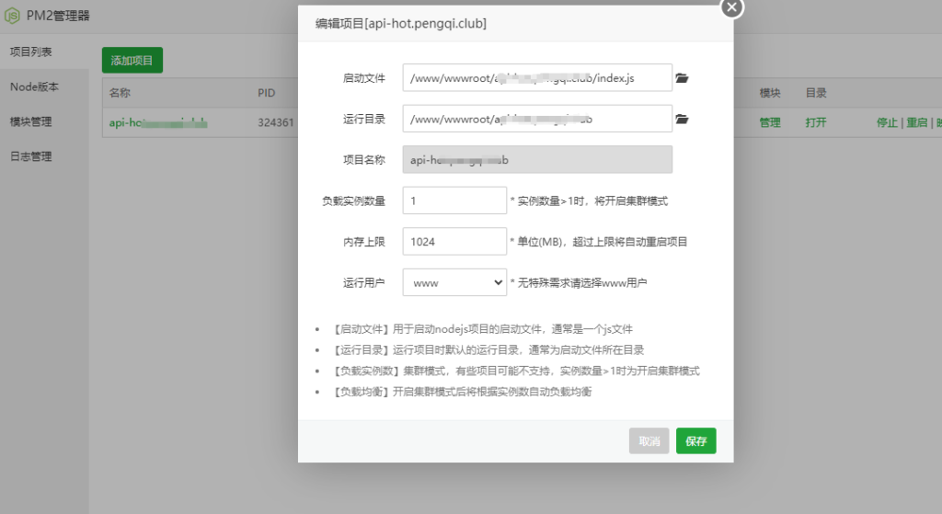Click the module Manage link
Image resolution: width=942 pixels, height=514 pixels.
[x=770, y=122]
